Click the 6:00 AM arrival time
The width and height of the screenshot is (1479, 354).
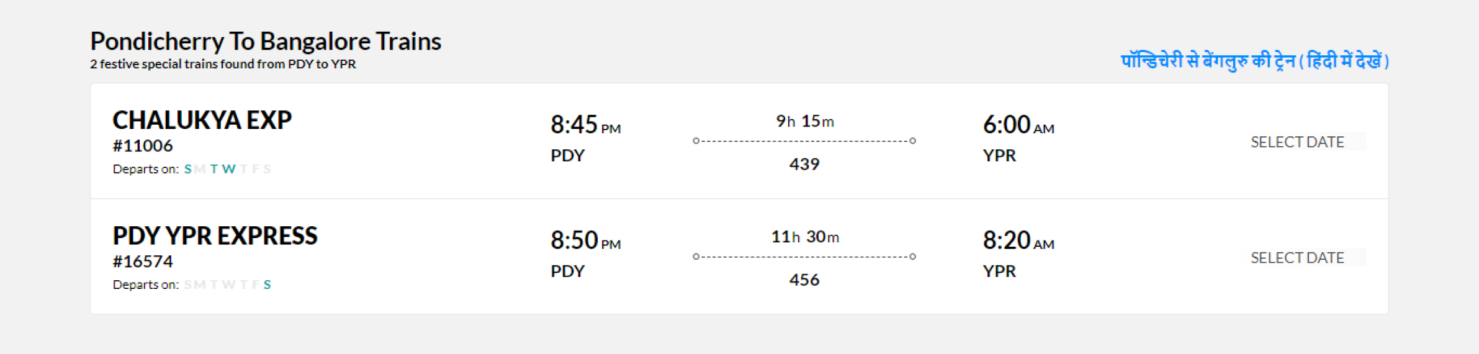point(1018,125)
